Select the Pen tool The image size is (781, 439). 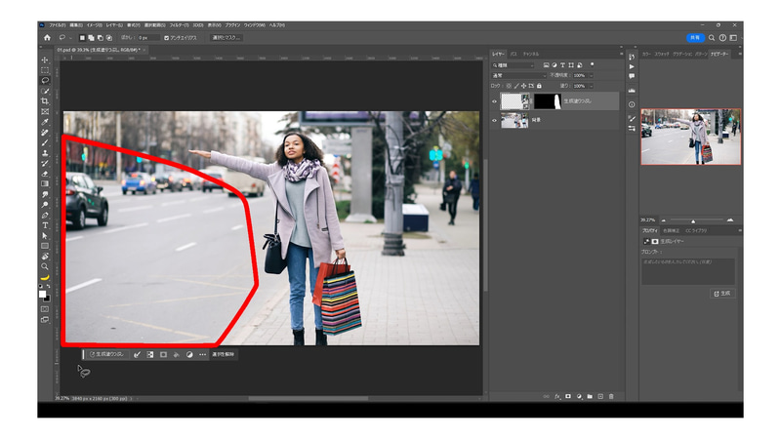click(45, 215)
